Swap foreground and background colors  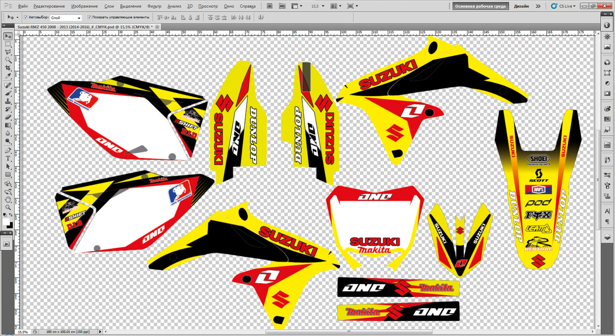coord(11,216)
